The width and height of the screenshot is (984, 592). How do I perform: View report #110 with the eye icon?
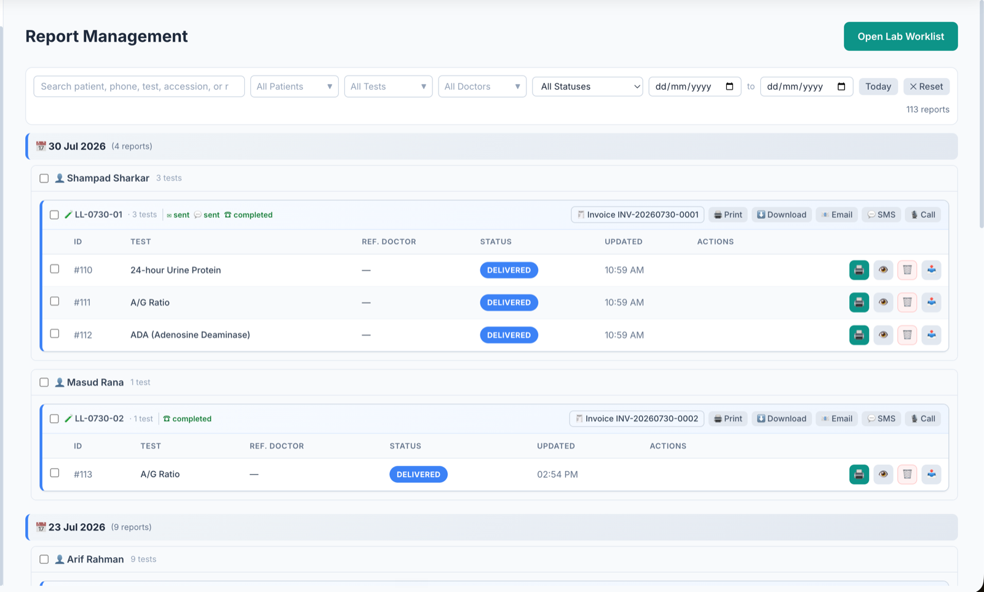tap(883, 270)
